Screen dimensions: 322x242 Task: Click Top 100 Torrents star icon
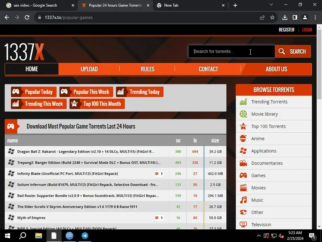click(243, 126)
